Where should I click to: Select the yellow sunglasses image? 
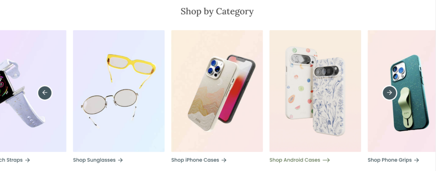[x=131, y=69]
